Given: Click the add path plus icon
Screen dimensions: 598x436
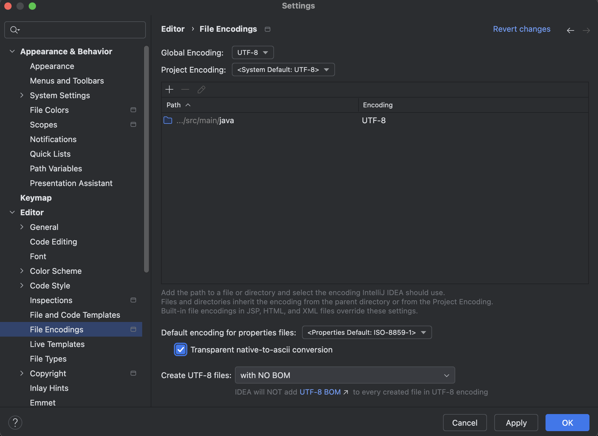Looking at the screenshot, I should click(x=169, y=89).
